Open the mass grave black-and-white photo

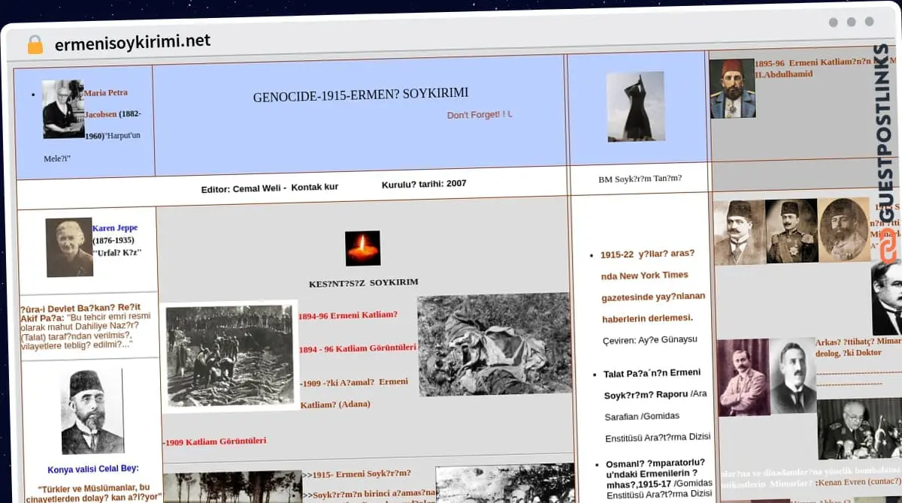230,356
